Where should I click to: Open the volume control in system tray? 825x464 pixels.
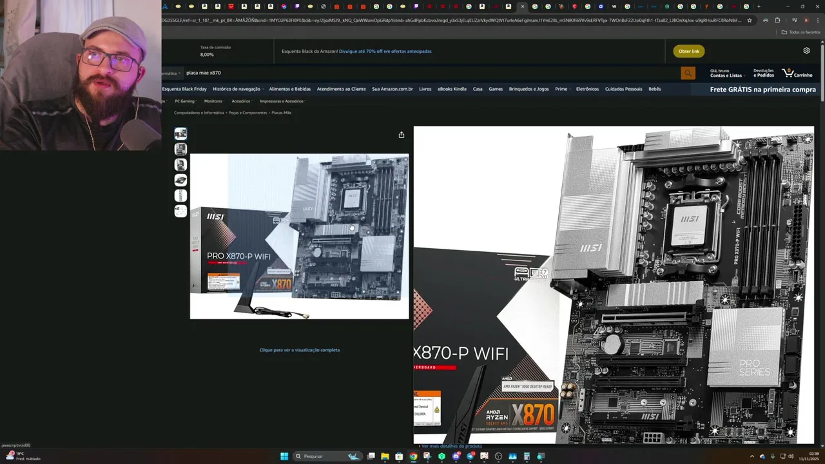point(791,456)
